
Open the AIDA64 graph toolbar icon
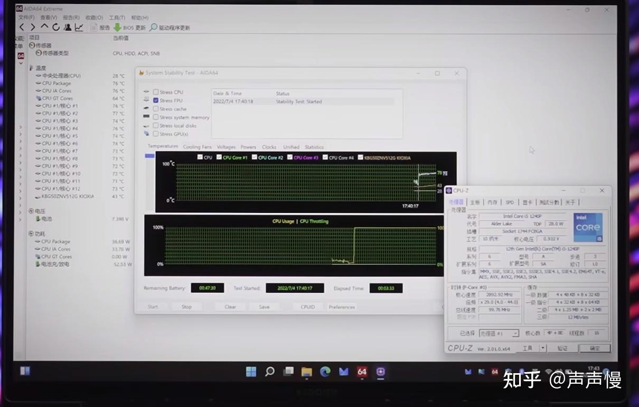tap(79, 27)
